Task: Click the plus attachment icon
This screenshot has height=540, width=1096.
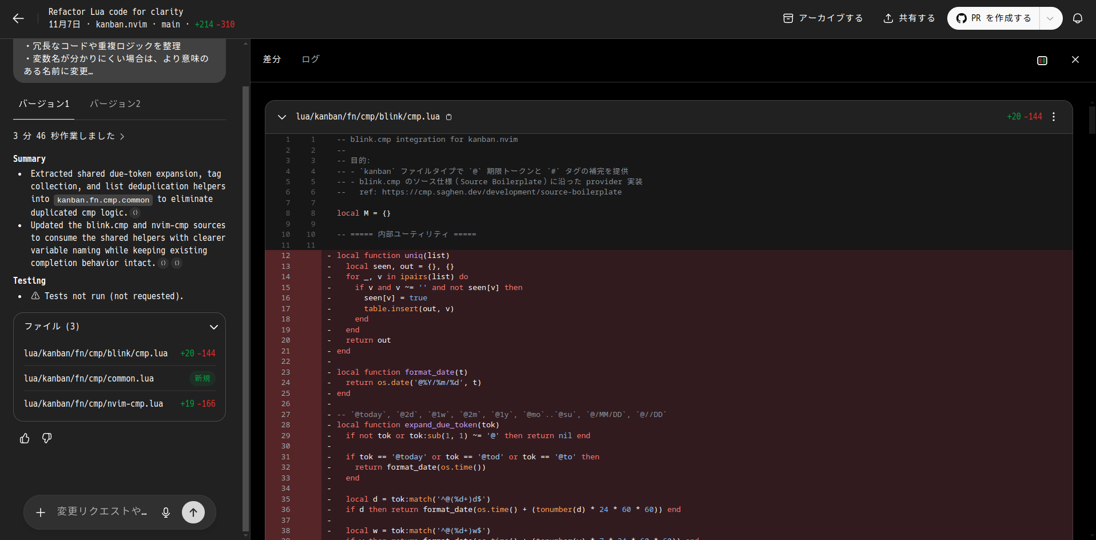Action: 41,512
